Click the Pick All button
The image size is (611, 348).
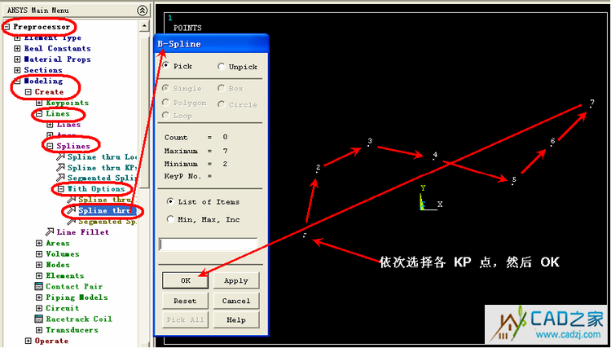click(x=185, y=320)
